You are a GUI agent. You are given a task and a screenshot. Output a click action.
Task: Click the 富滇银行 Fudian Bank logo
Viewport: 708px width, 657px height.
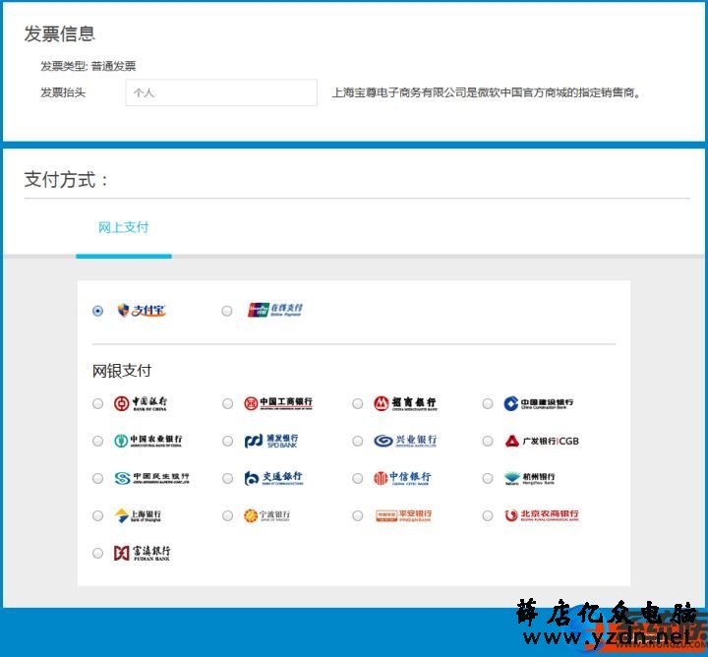click(143, 553)
